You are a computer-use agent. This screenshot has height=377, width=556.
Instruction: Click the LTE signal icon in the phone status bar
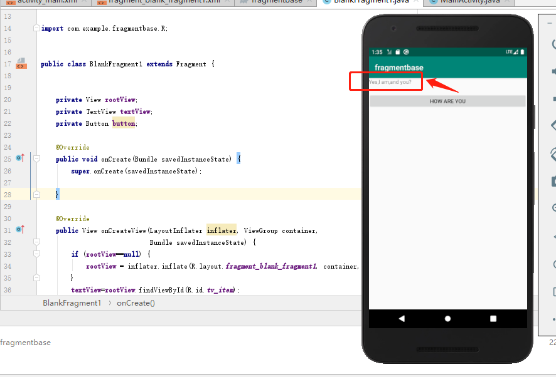point(511,52)
